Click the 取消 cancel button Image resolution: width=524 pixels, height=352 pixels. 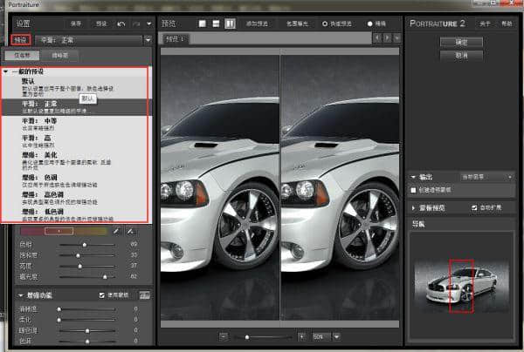click(462, 55)
